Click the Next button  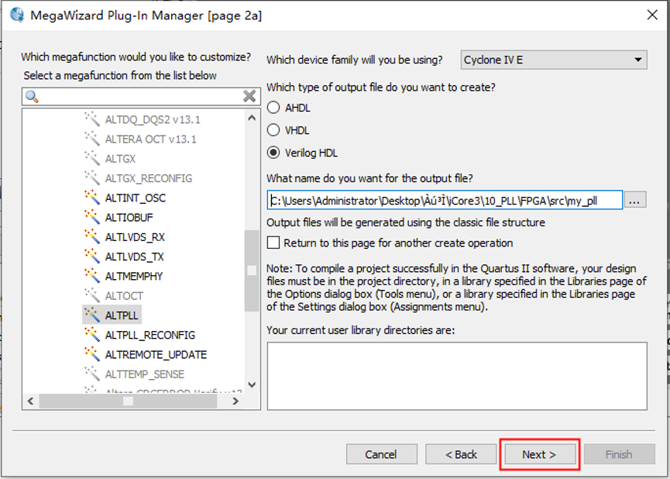[x=539, y=454]
